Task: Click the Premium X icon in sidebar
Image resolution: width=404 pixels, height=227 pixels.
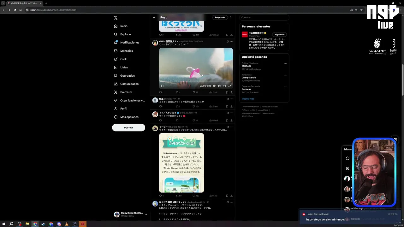Action: (x=116, y=92)
